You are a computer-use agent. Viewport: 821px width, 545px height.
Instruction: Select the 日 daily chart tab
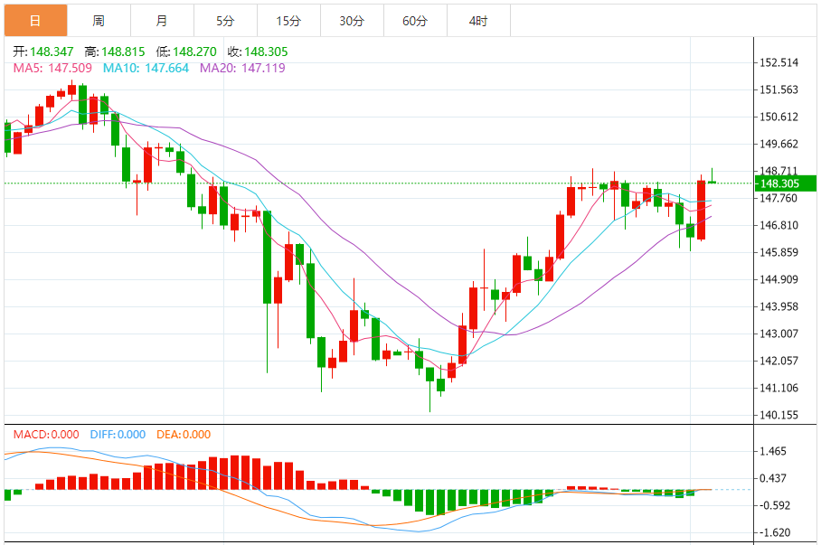coord(35,21)
